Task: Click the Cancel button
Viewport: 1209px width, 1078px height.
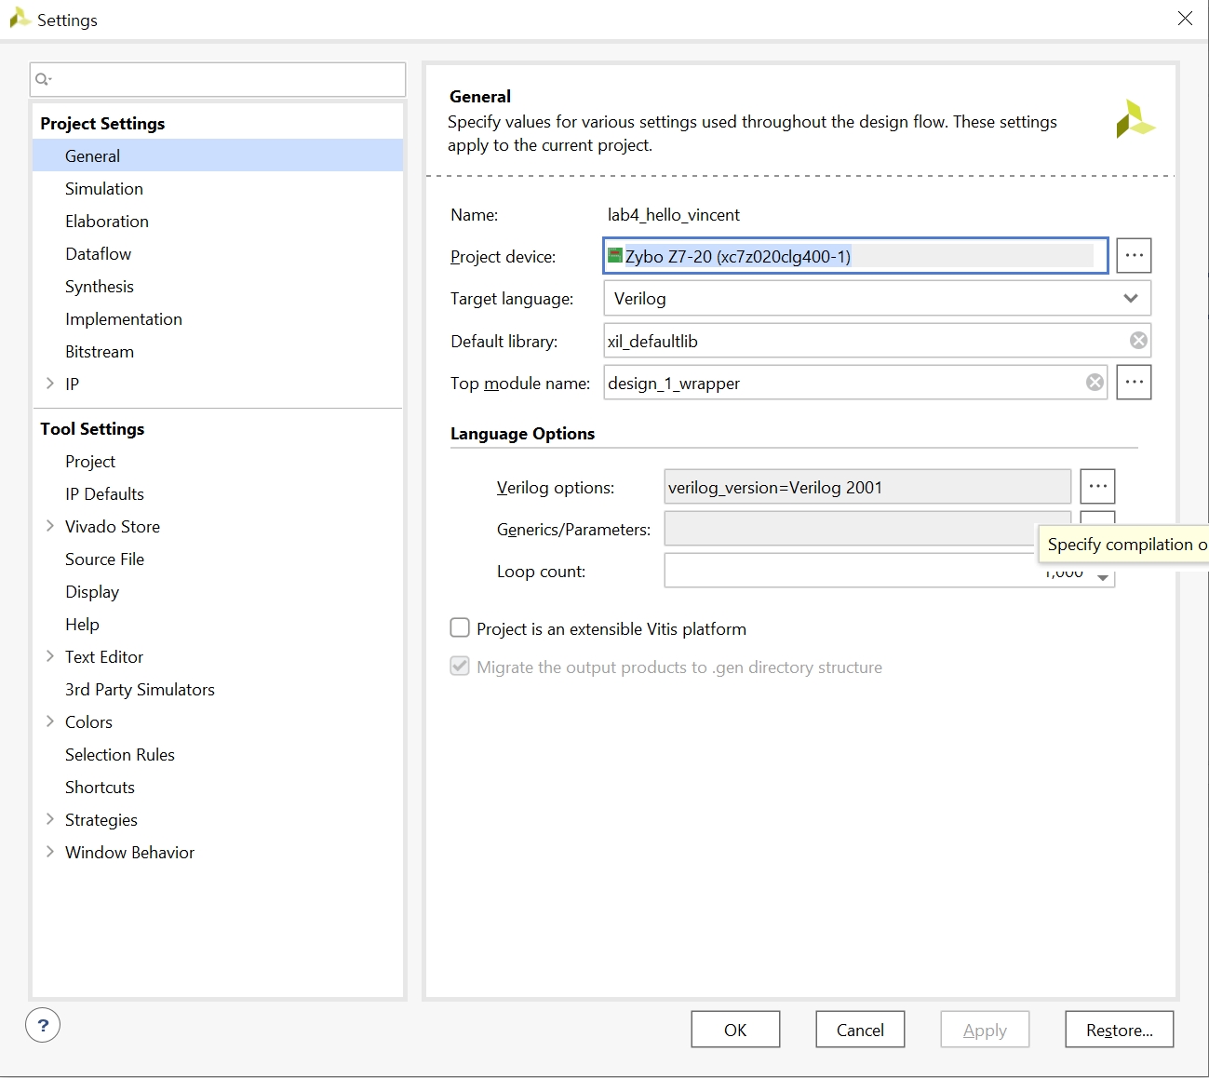Action: pos(860,1029)
